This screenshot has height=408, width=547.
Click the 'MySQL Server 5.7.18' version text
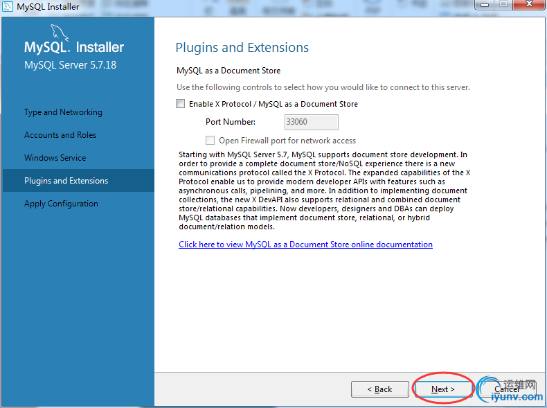[x=70, y=65]
